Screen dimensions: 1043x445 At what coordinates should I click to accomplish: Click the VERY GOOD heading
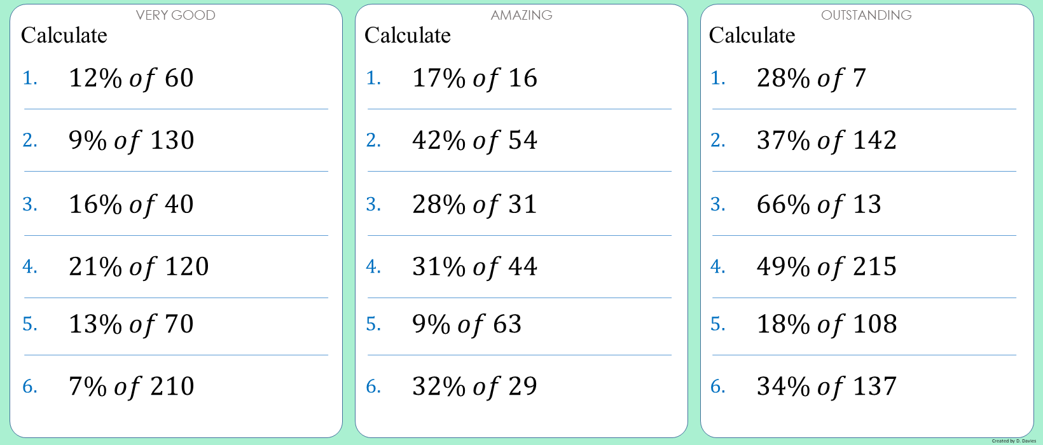(x=176, y=15)
